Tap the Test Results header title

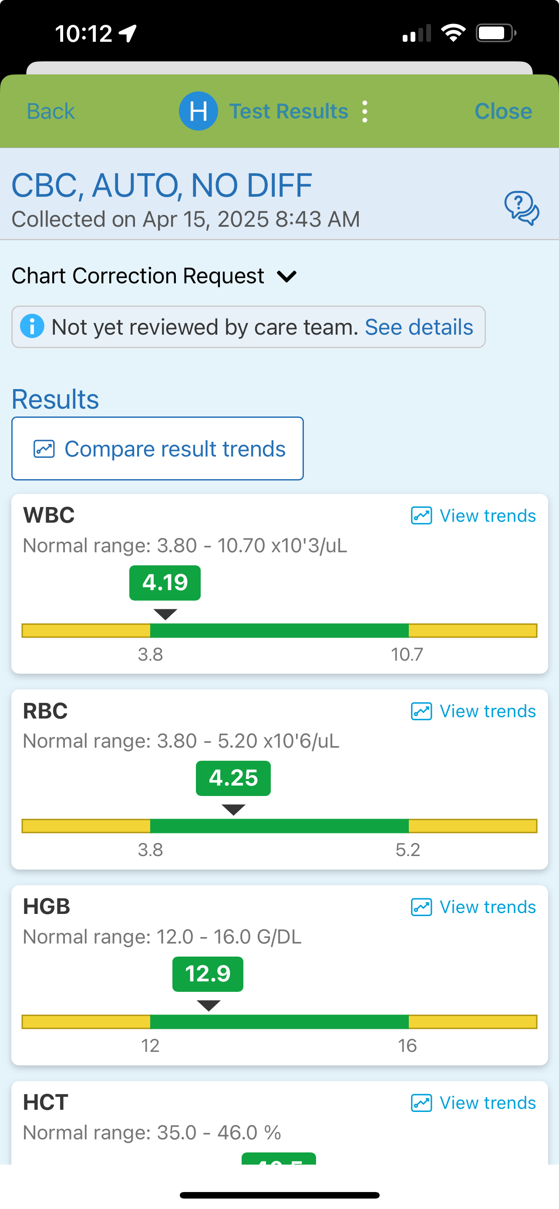(288, 112)
